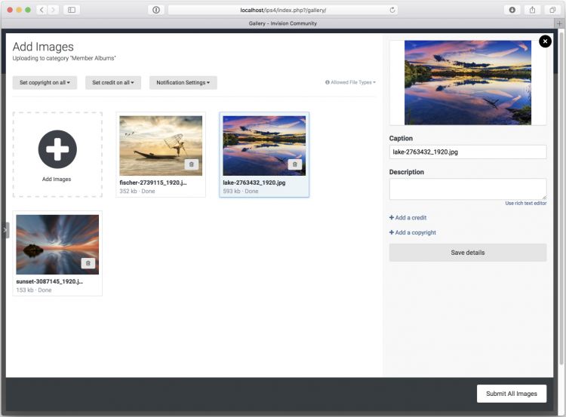Delete the lake image using trash icon

point(295,164)
